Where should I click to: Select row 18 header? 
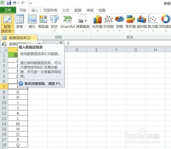(4, 145)
